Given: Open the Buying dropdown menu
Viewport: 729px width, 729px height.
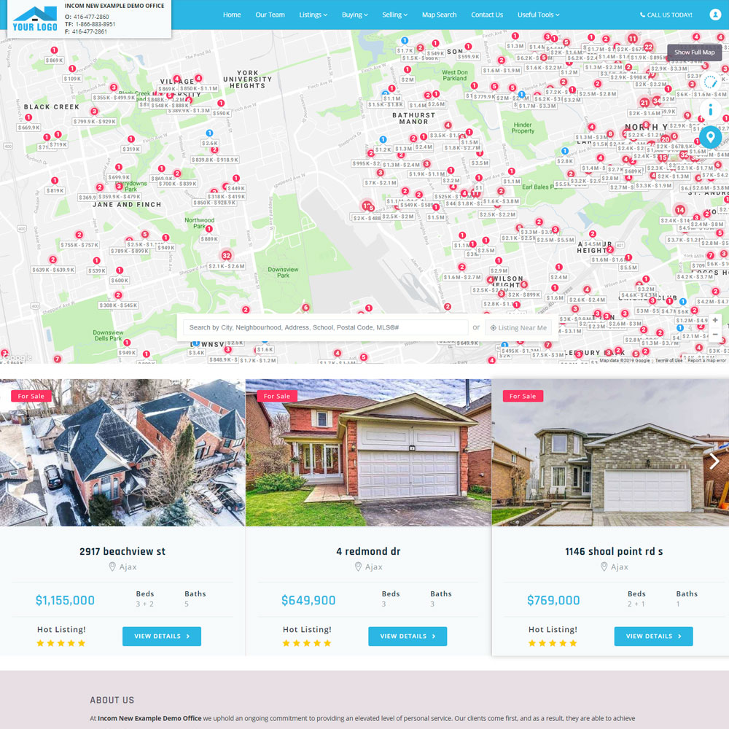Looking at the screenshot, I should pyautogui.click(x=354, y=15).
